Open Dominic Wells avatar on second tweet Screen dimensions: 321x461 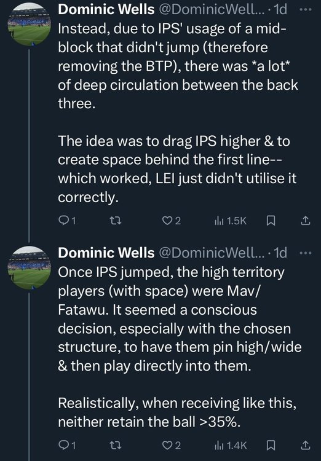click(29, 268)
